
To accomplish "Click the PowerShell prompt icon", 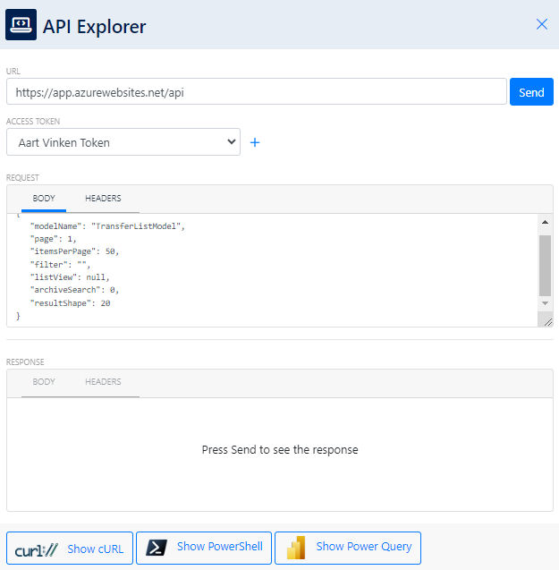I will 157,548.
